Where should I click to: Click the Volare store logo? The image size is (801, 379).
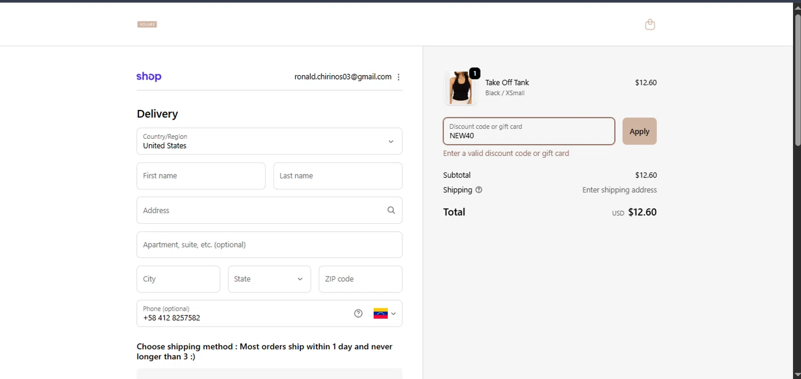pyautogui.click(x=147, y=24)
